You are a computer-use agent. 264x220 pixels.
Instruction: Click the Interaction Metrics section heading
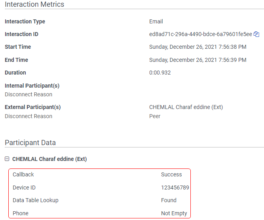[34, 4]
